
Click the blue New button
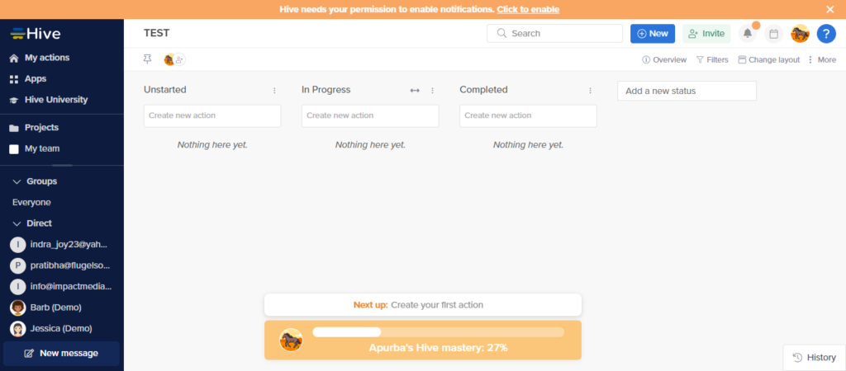tap(652, 34)
